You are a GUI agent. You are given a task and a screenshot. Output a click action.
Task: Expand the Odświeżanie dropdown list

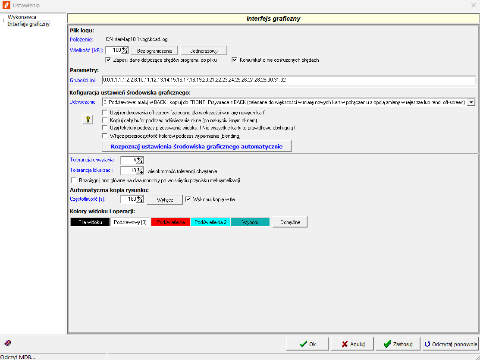(x=471, y=102)
